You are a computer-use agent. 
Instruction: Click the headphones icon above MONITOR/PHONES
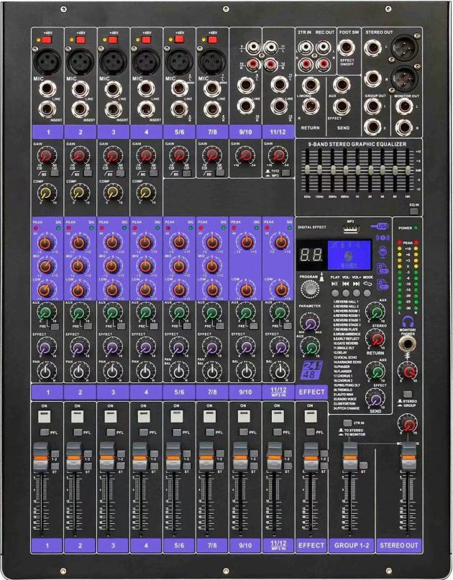(408, 321)
